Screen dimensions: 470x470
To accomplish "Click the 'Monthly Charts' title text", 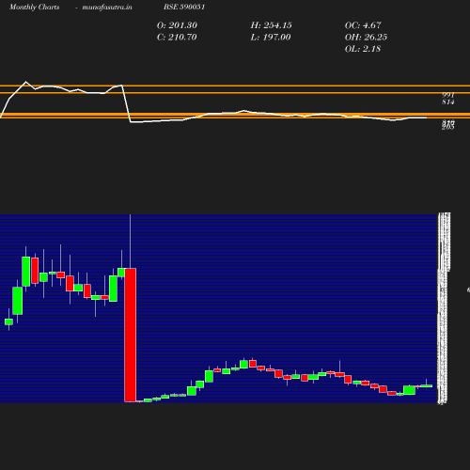I will pos(34,7).
